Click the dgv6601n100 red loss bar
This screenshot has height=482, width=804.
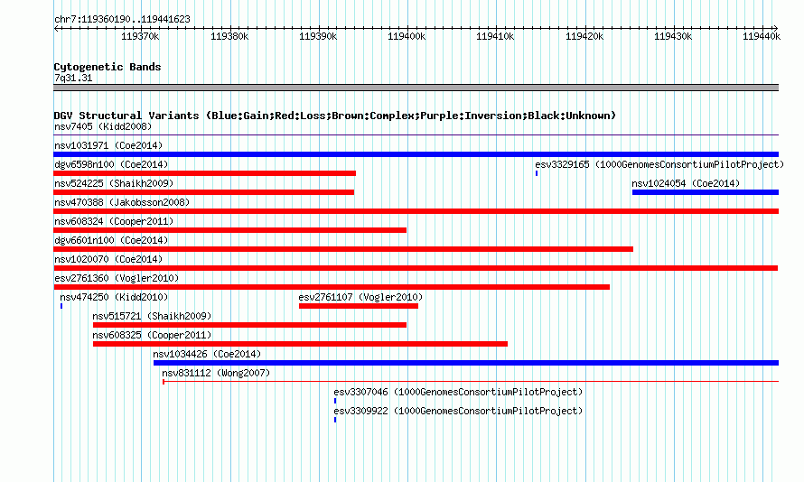tap(343, 249)
